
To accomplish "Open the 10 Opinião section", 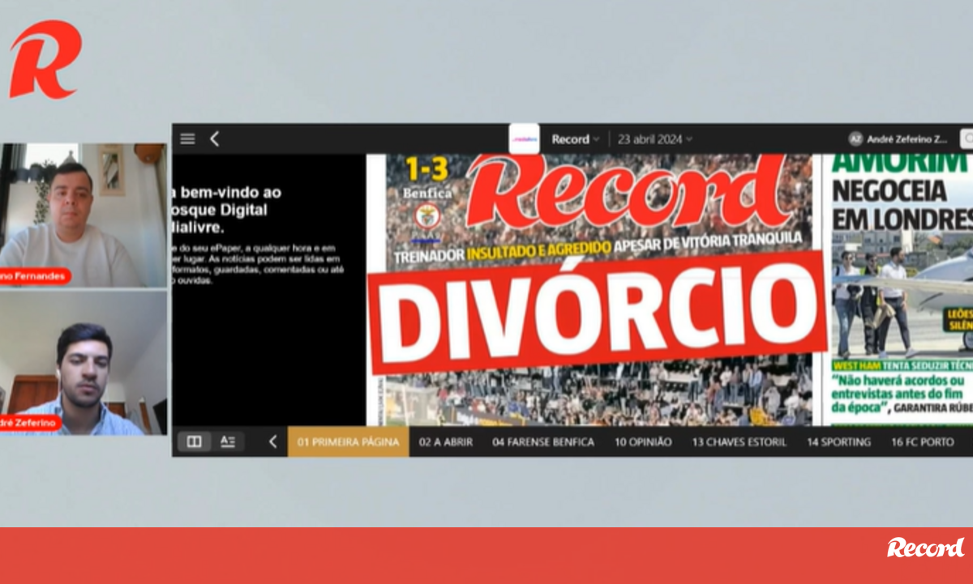I will (642, 441).
